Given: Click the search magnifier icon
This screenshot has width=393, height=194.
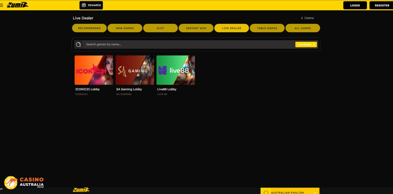Looking at the screenshot, I should [78, 44].
